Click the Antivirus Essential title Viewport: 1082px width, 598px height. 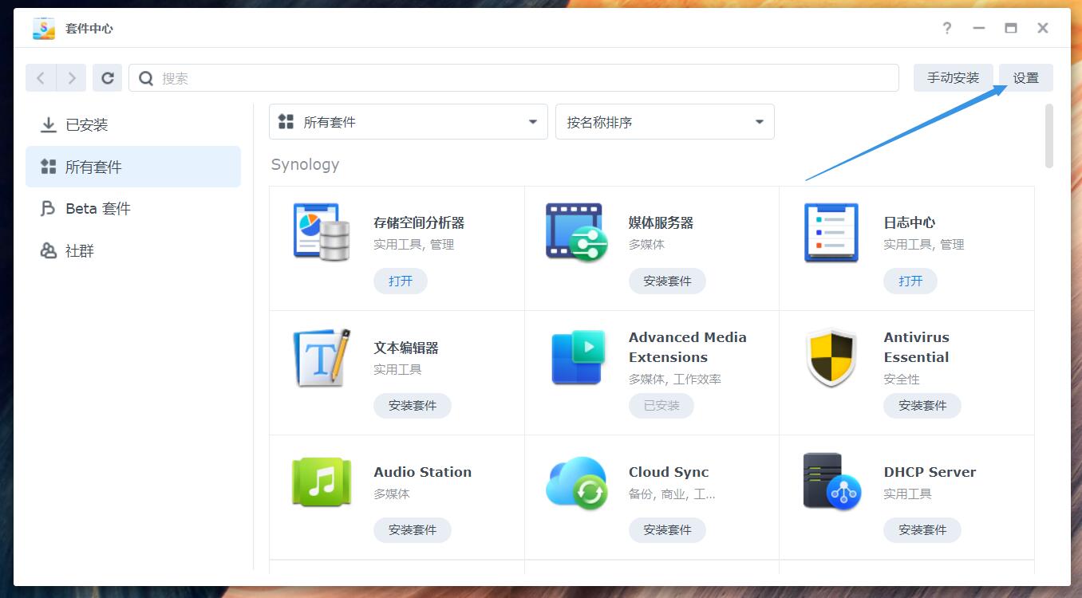tap(917, 348)
